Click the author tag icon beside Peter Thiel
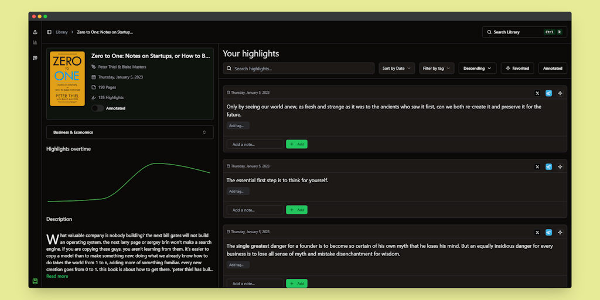Image resolution: width=600 pixels, height=300 pixels. click(94, 67)
